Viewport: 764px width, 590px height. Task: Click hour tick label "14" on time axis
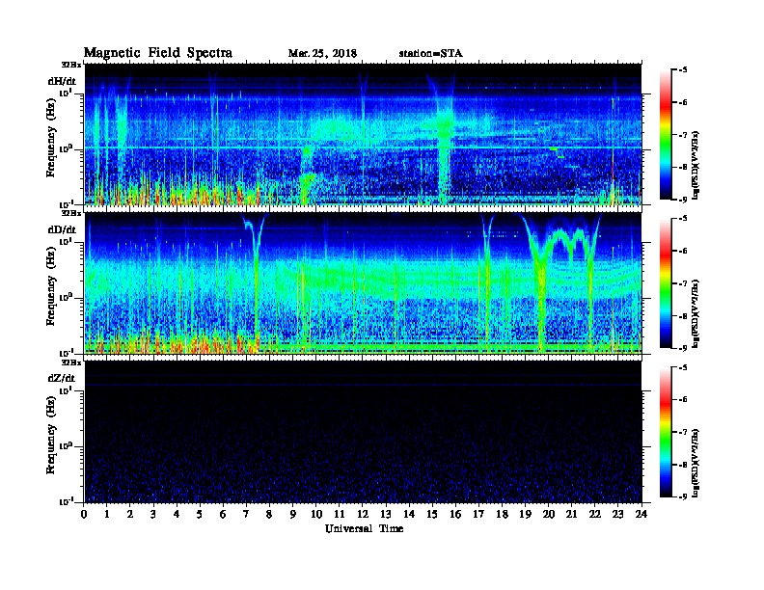click(x=409, y=514)
